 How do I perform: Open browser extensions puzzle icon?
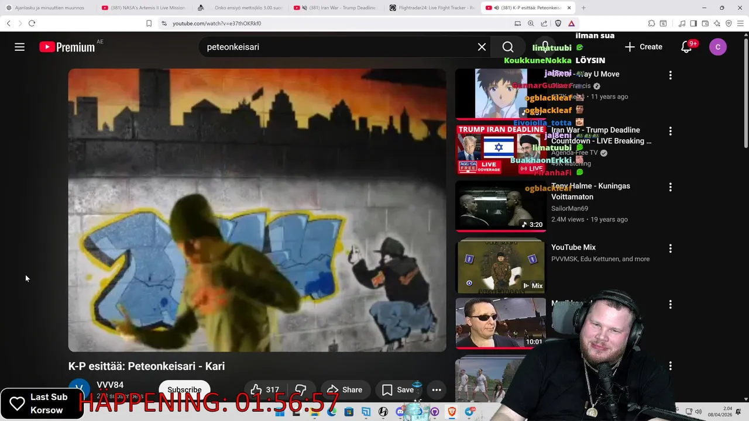[651, 23]
